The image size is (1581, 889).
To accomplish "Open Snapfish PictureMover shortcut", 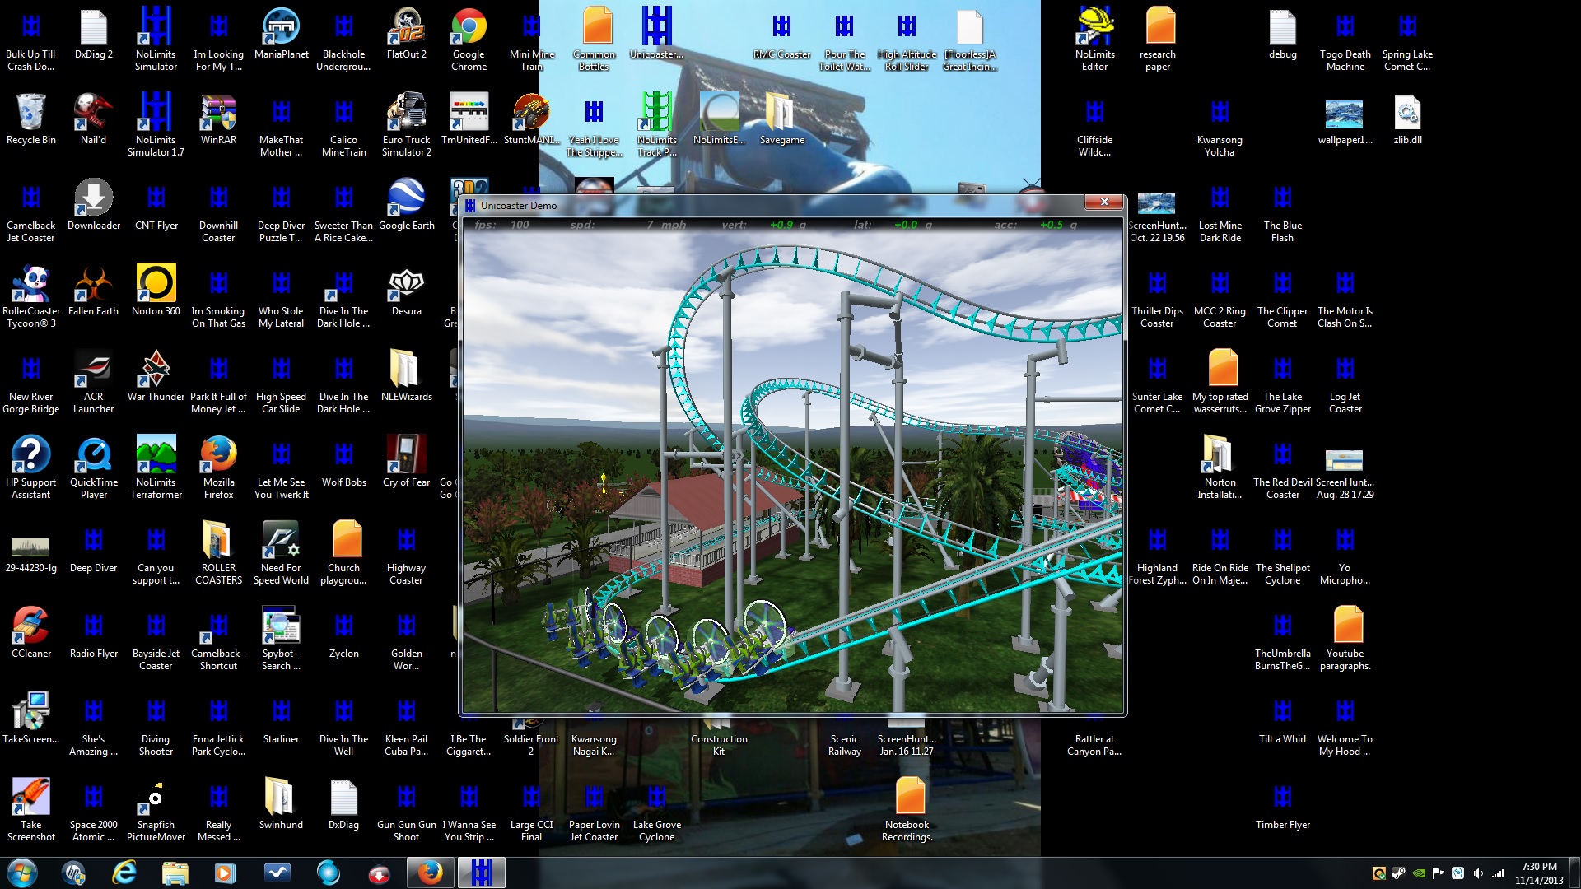I will coord(156,809).
